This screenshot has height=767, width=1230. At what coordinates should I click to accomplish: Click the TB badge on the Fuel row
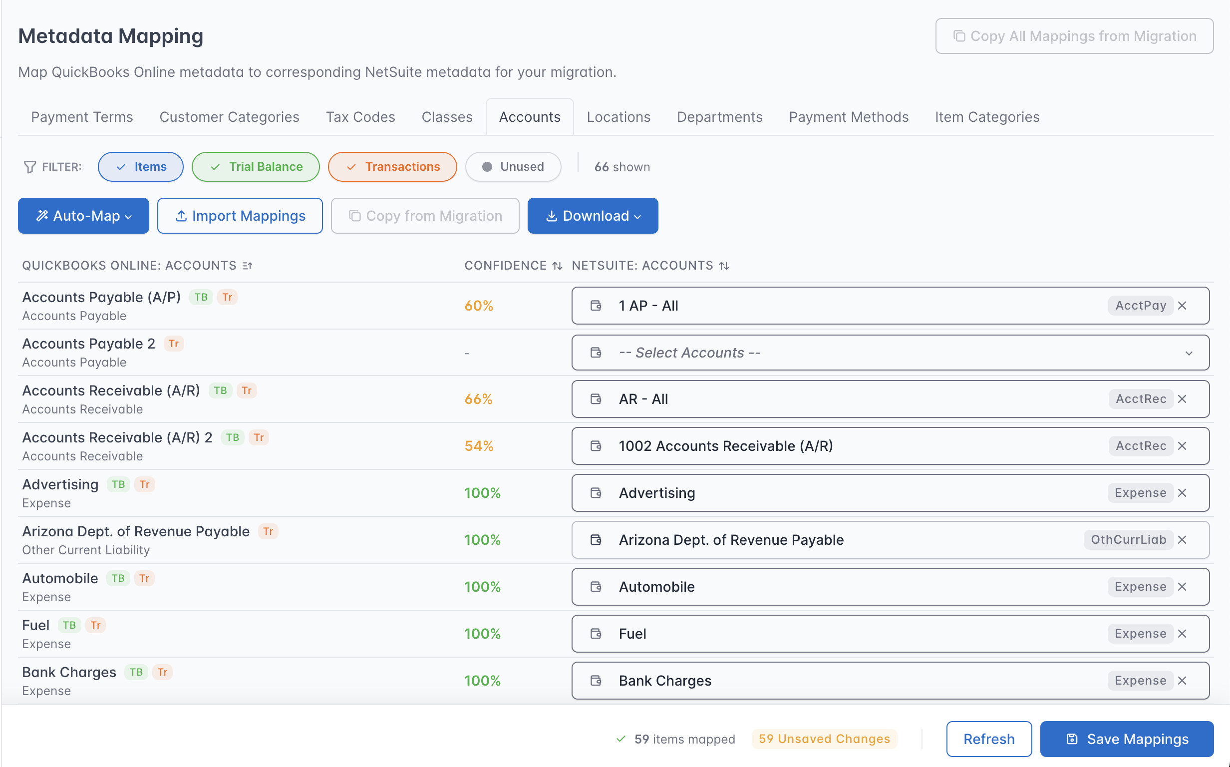click(69, 626)
